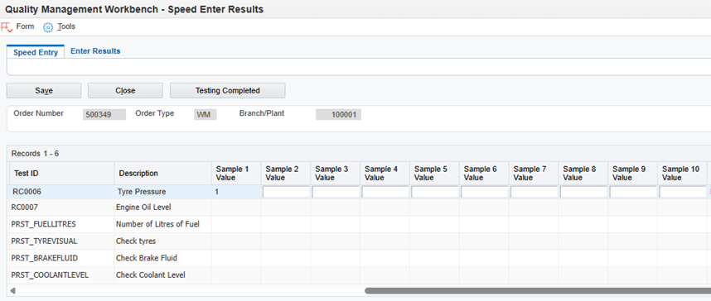The image size is (711, 301).
Task: Switch to the Speed Entry tab
Action: coord(36,52)
